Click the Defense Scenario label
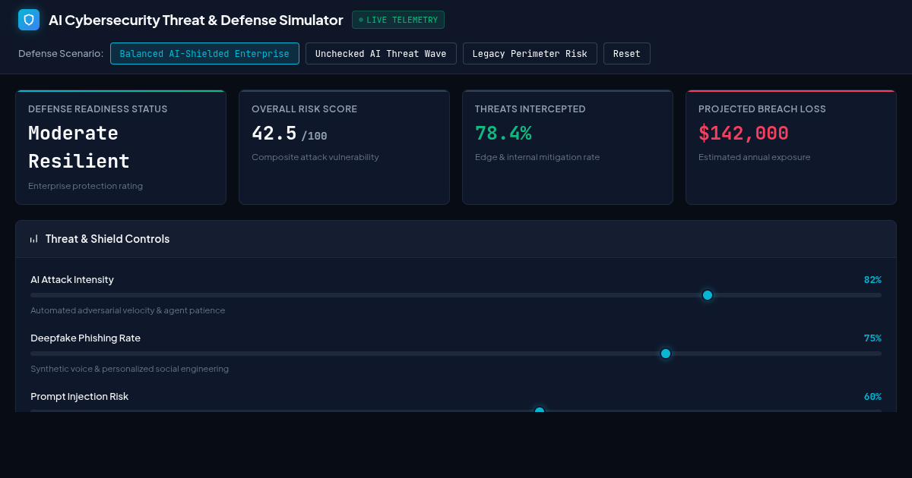 click(x=61, y=54)
